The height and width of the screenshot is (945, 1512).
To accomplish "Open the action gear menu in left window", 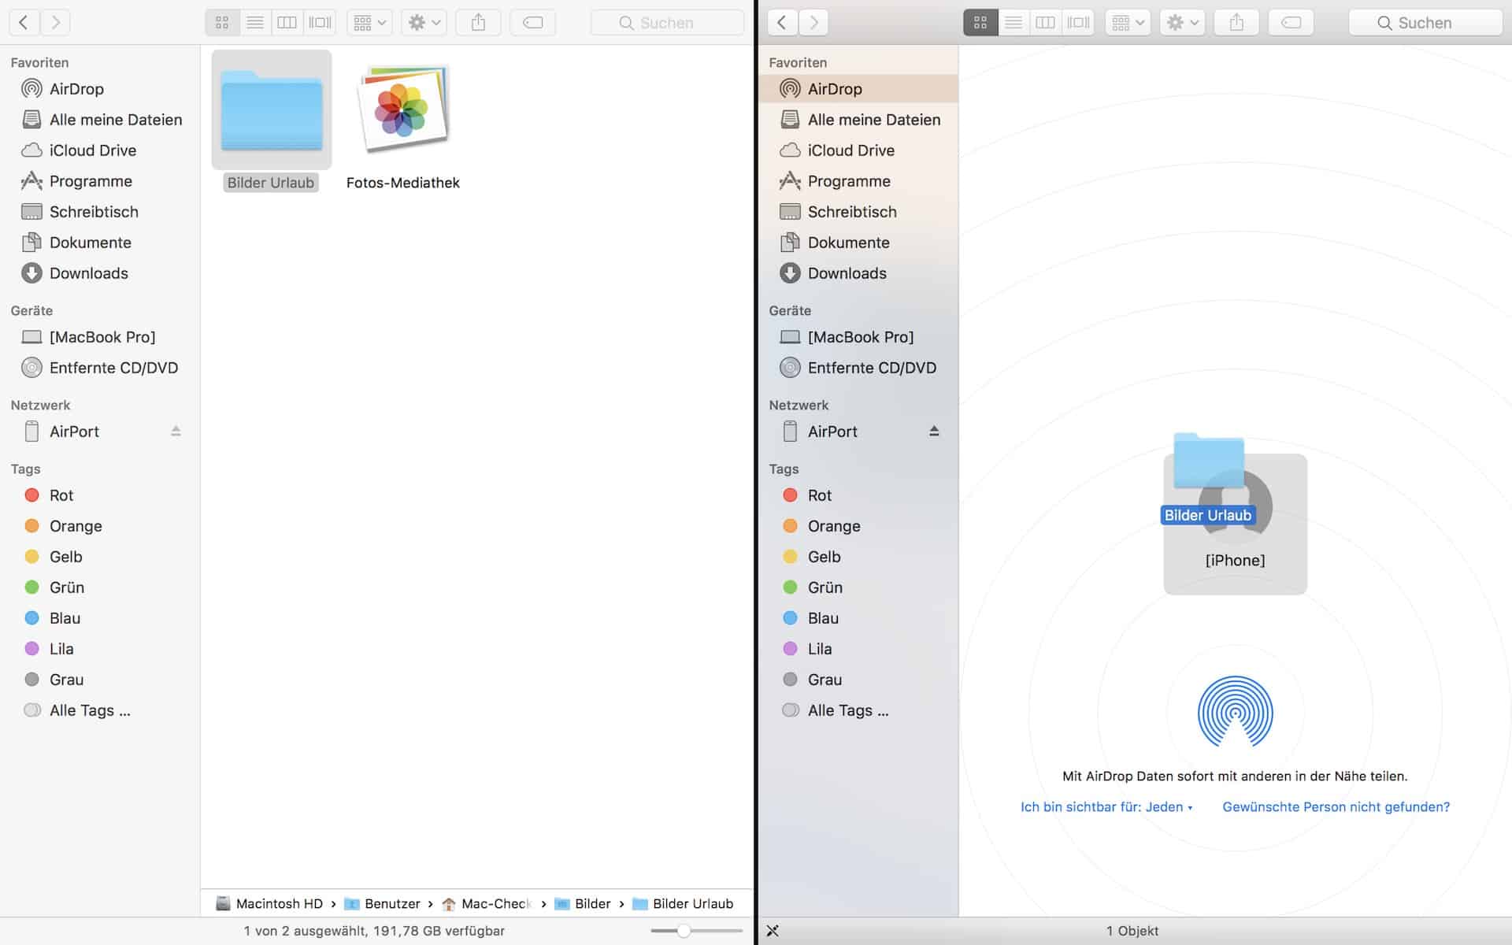I will 424,22.
